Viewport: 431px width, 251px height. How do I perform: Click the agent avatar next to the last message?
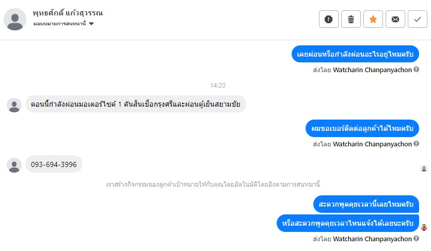tap(424, 227)
